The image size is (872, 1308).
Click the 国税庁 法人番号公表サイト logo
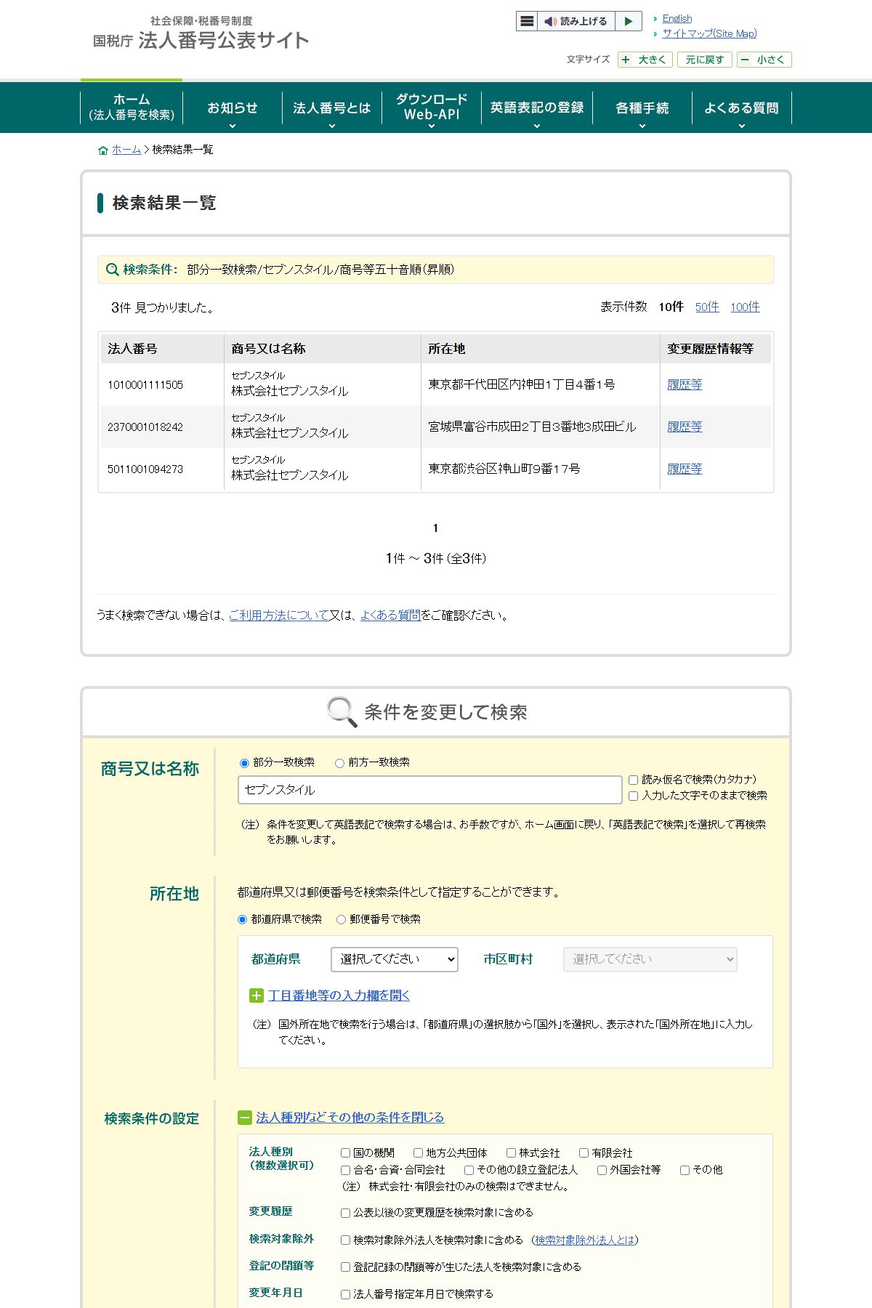click(x=201, y=34)
